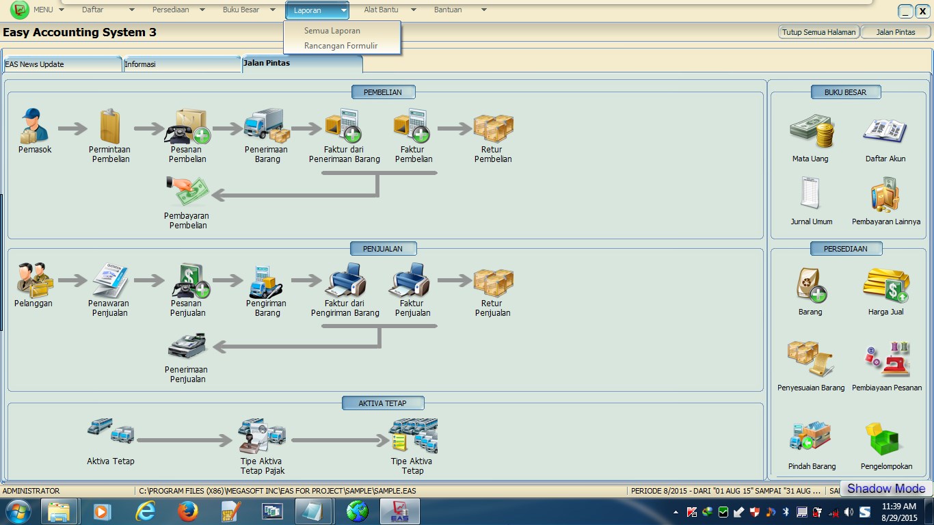Expand the Buku Besar menu dropdown
This screenshot has width=934, height=525.
272,10
